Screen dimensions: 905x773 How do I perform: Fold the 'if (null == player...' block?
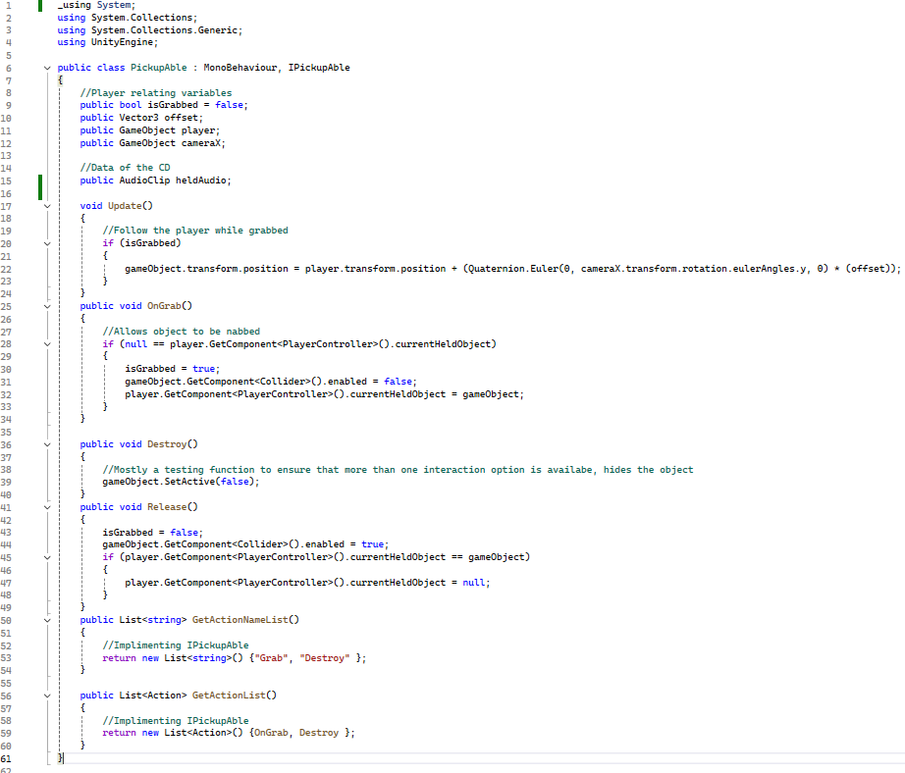tap(47, 343)
